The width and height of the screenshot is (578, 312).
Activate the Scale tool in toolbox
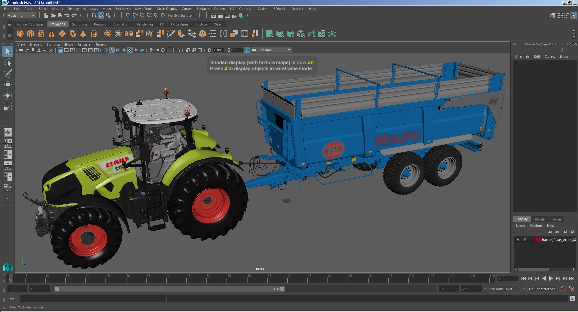point(8,107)
